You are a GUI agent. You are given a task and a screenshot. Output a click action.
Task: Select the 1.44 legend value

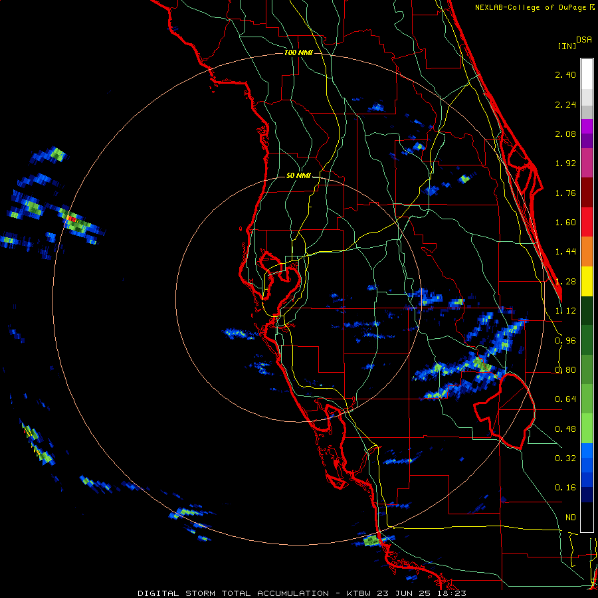point(565,252)
